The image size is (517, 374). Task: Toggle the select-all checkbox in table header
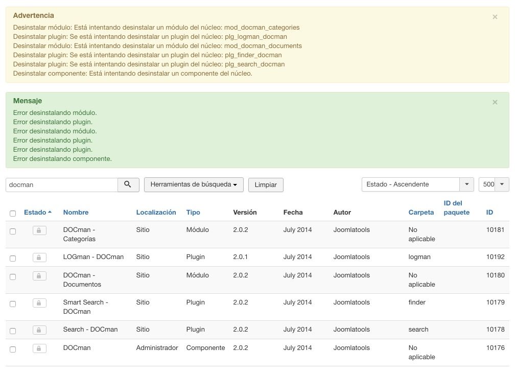(13, 214)
